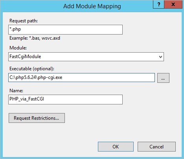The width and height of the screenshot is (184, 159).
Task: Open Request Restrictions settings
Action: pyautogui.click(x=37, y=118)
